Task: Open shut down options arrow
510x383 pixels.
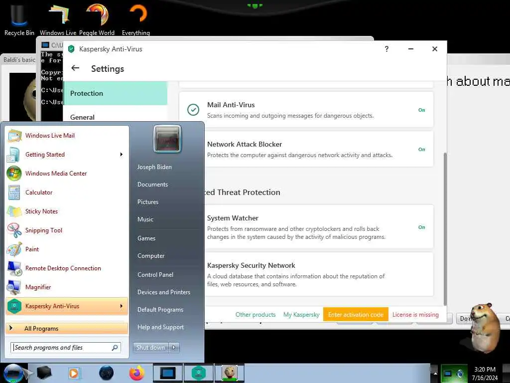Action: [x=174, y=348]
